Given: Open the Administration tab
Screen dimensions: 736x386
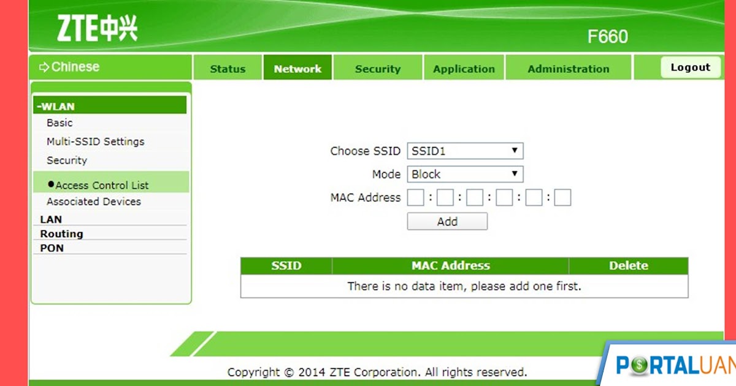Looking at the screenshot, I should point(569,69).
